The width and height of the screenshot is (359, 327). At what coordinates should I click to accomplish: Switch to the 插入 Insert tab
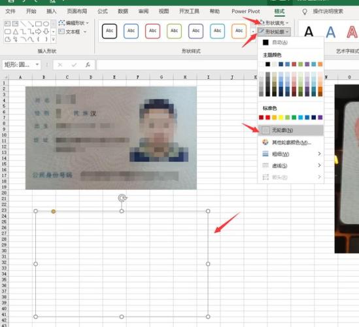[51, 11]
